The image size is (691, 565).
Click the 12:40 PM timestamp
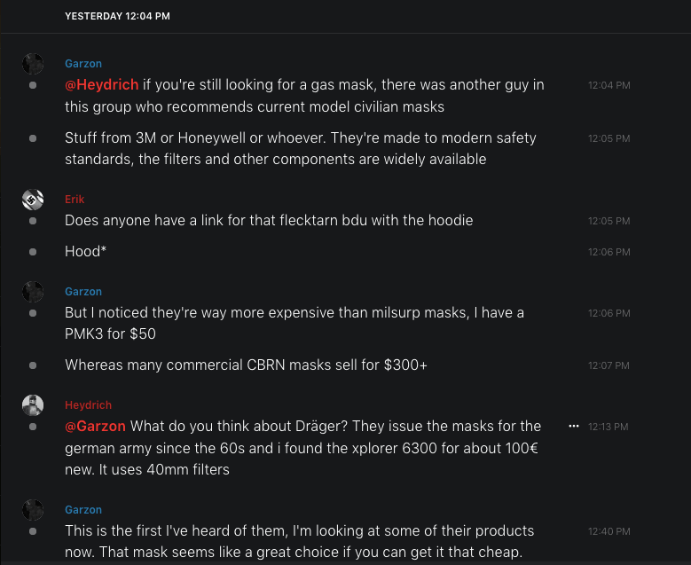(609, 532)
